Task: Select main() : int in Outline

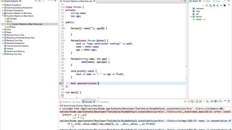Action: coord(201,19)
